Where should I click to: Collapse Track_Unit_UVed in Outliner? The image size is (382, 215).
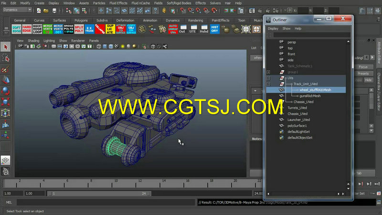[x=268, y=84]
